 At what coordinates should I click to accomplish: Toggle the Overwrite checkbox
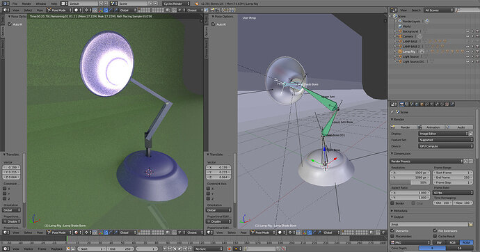(x=392, y=230)
